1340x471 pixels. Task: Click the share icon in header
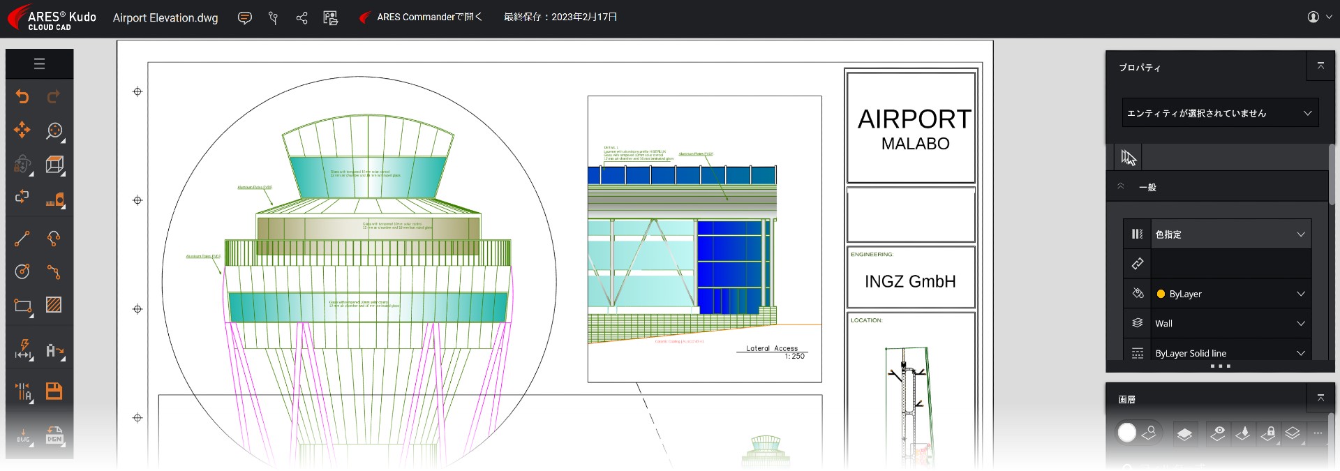pyautogui.click(x=301, y=18)
